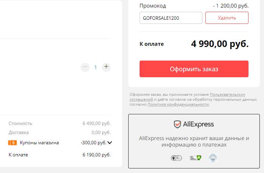This screenshot has height=173, width=264.
Task: Click the 6 190,00 руб. item total
Action: pos(97,155)
